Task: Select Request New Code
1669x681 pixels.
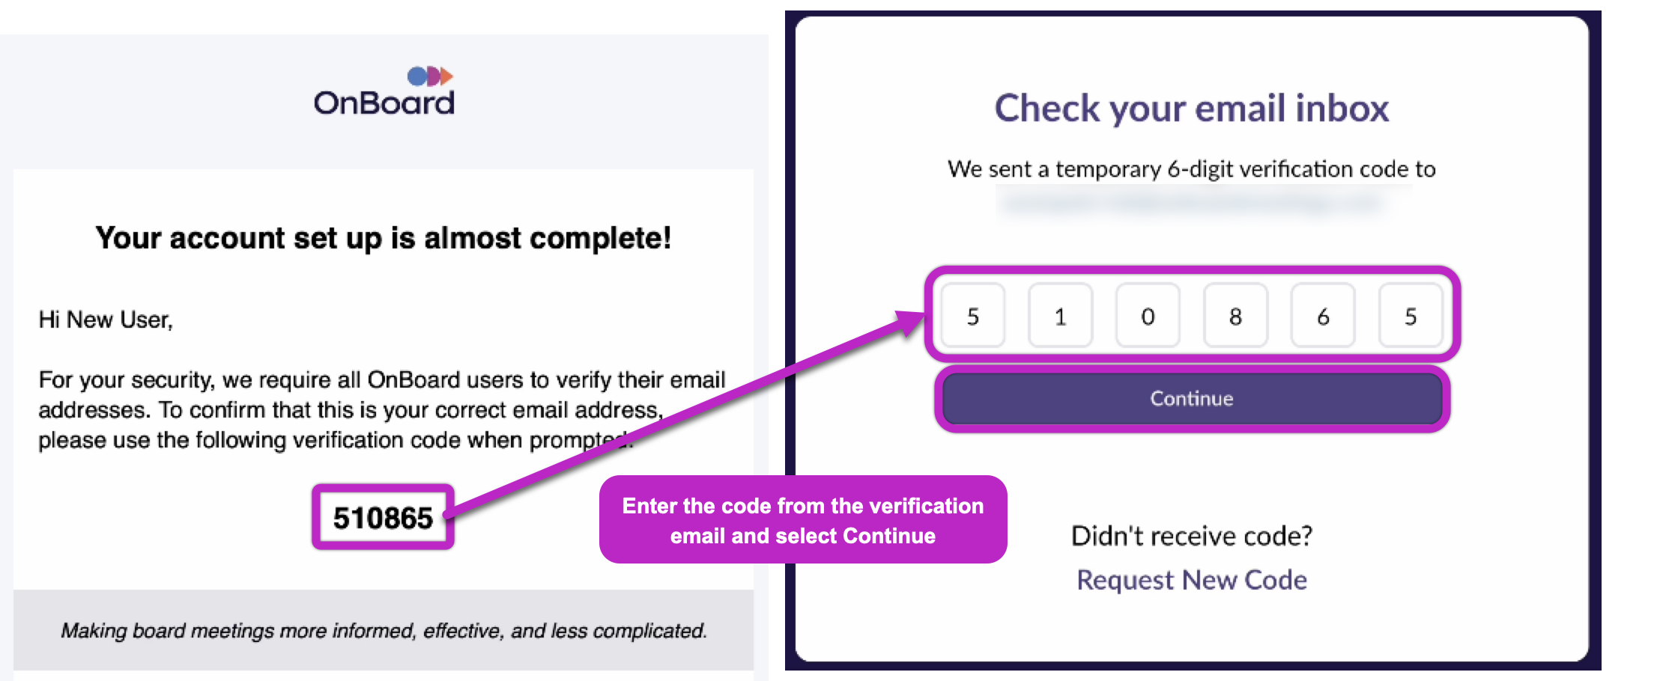Action: point(1191,579)
